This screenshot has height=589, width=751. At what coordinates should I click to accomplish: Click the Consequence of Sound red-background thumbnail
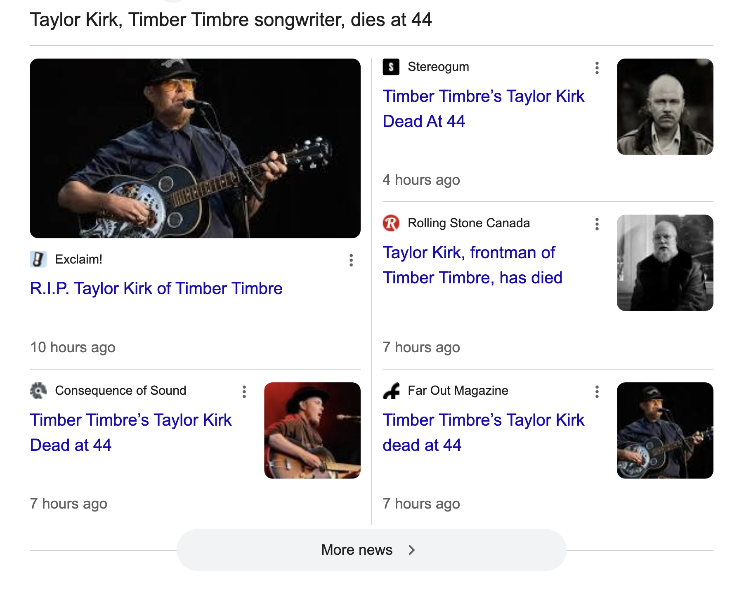click(x=312, y=430)
